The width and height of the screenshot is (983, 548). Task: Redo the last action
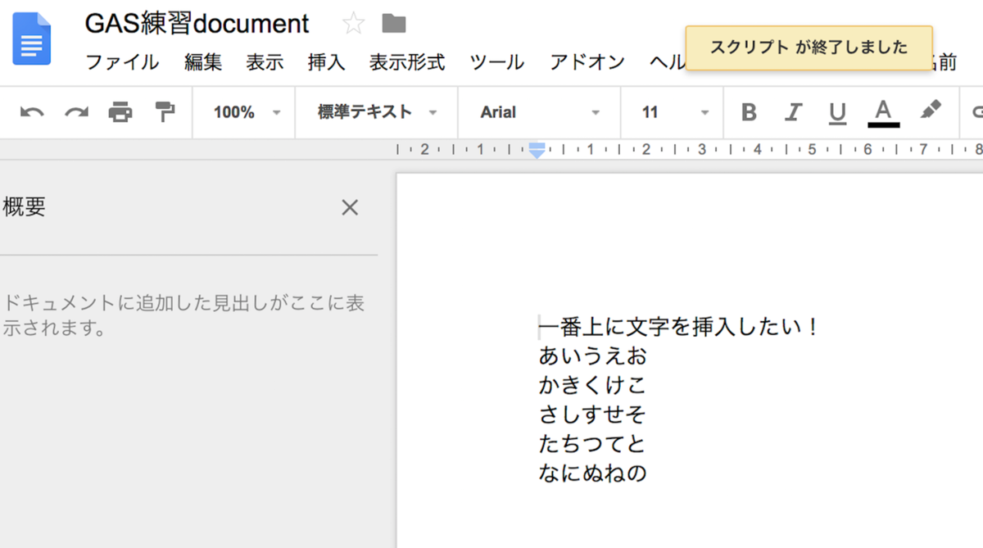(77, 112)
